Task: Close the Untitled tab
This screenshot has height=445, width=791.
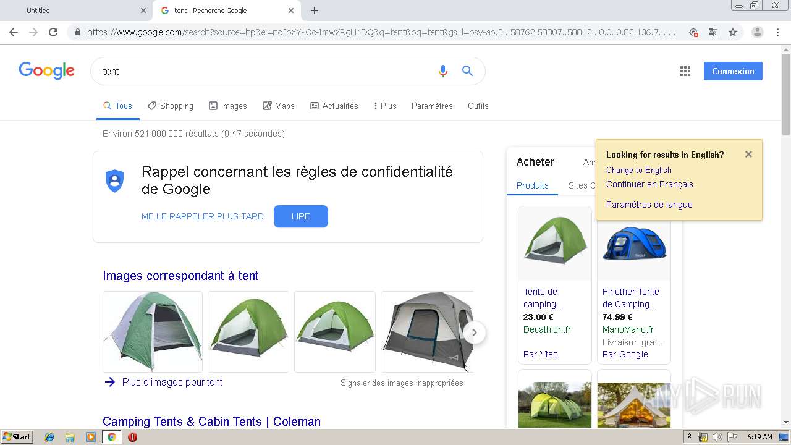Action: tap(143, 11)
